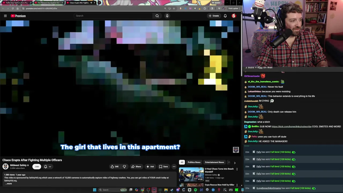Click the pixelated video player area
The width and height of the screenshot is (343, 193).
click(121, 88)
